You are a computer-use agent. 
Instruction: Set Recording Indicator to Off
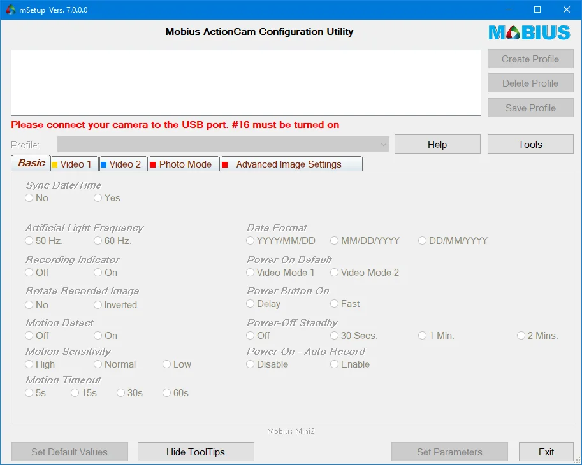pos(36,273)
